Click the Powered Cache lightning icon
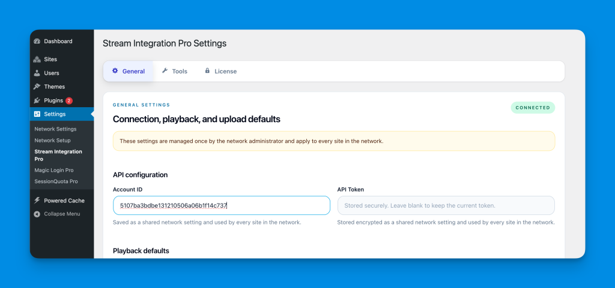Viewport: 615px width, 288px height. [x=37, y=201]
